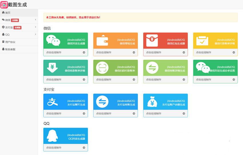The height and width of the screenshot is (155, 243).
Task: Click the 支 icon on 支付宝聊天生成 card
Action: click(53, 102)
